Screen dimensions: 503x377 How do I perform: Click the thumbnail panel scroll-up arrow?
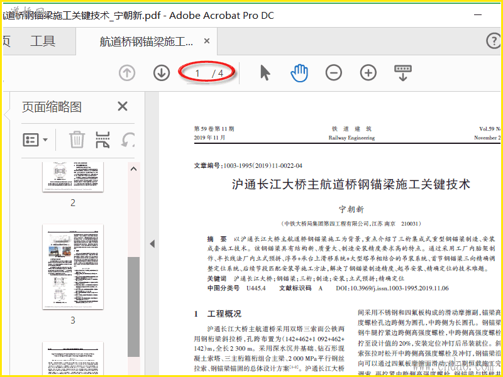pos(134,169)
